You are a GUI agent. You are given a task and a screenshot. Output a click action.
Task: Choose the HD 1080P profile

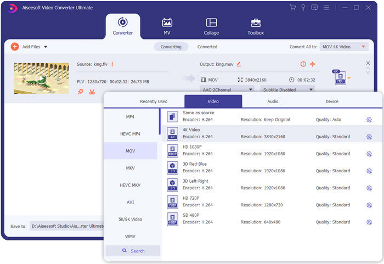272,150
